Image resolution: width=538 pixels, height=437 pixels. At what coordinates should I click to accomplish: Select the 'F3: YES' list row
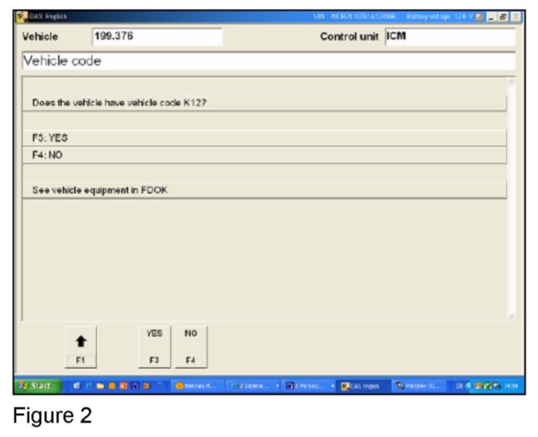[265, 138]
